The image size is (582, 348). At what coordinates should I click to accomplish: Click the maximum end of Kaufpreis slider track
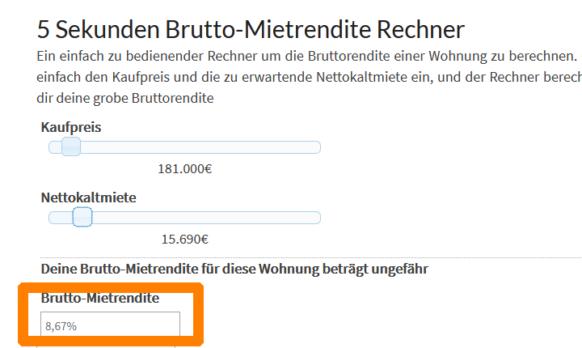click(x=318, y=147)
